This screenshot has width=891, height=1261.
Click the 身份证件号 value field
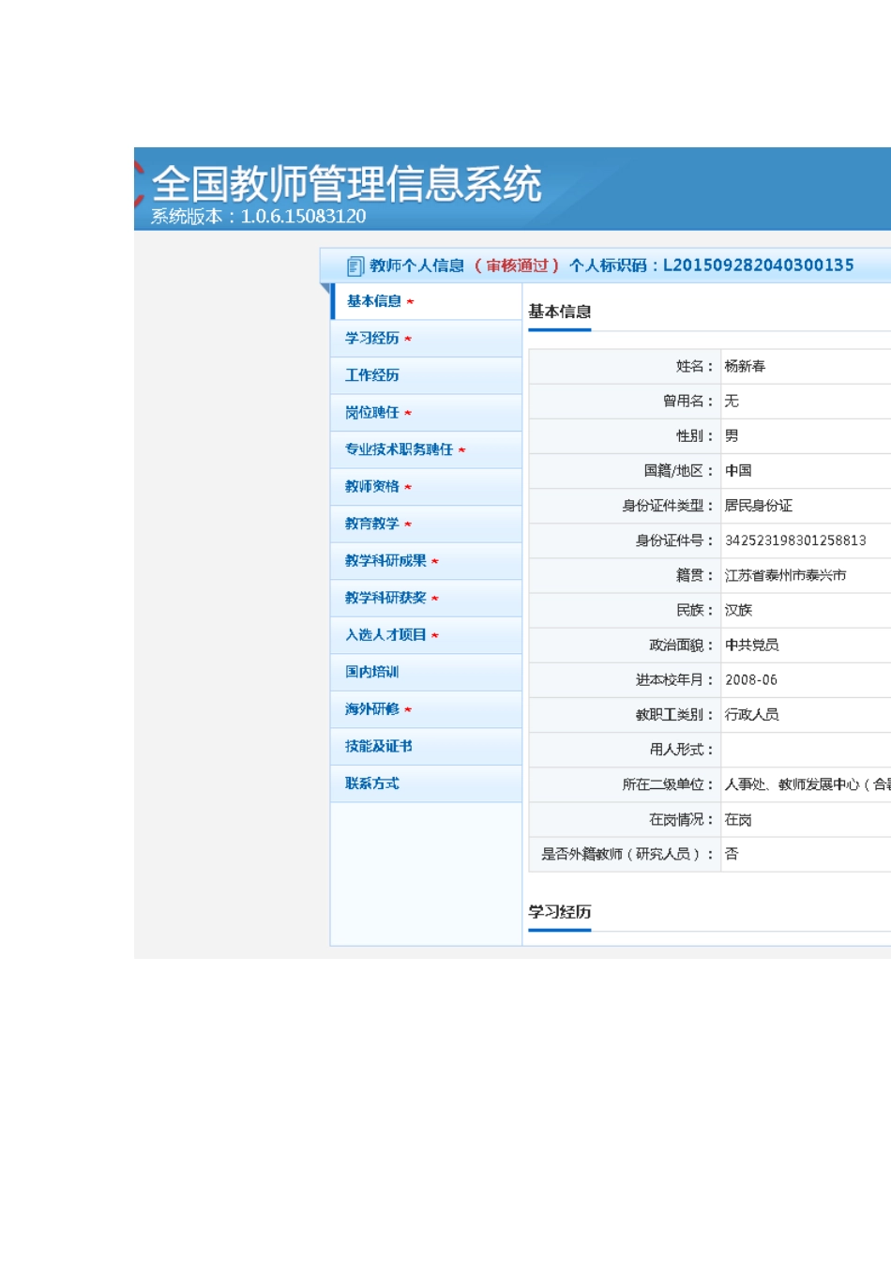click(x=795, y=540)
